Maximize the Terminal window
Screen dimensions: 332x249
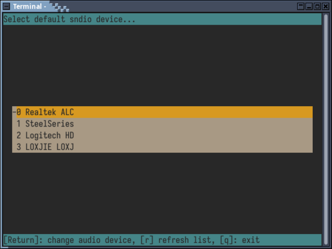pyautogui.click(x=317, y=7)
